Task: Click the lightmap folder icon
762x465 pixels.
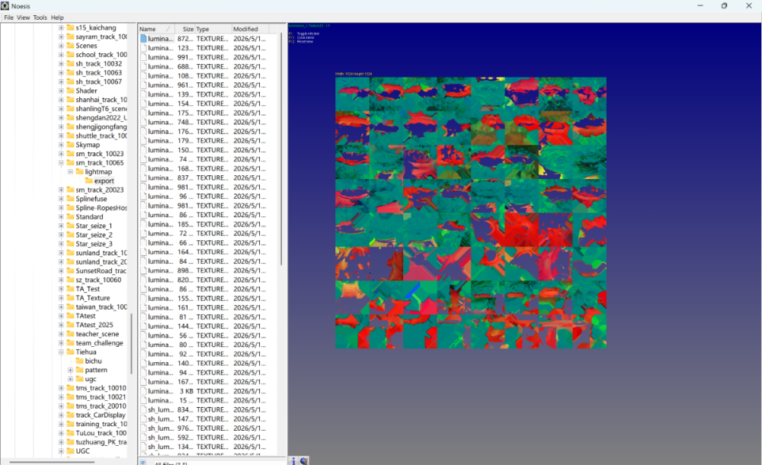Action: point(80,172)
